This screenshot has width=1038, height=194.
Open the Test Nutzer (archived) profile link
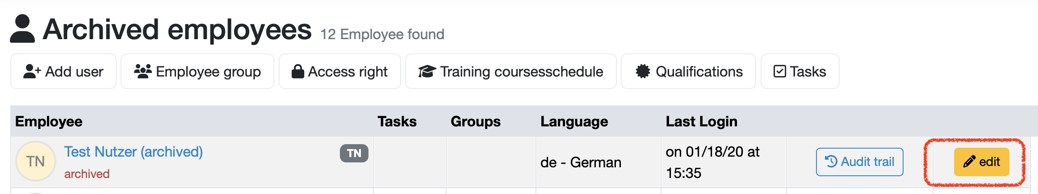click(x=133, y=152)
